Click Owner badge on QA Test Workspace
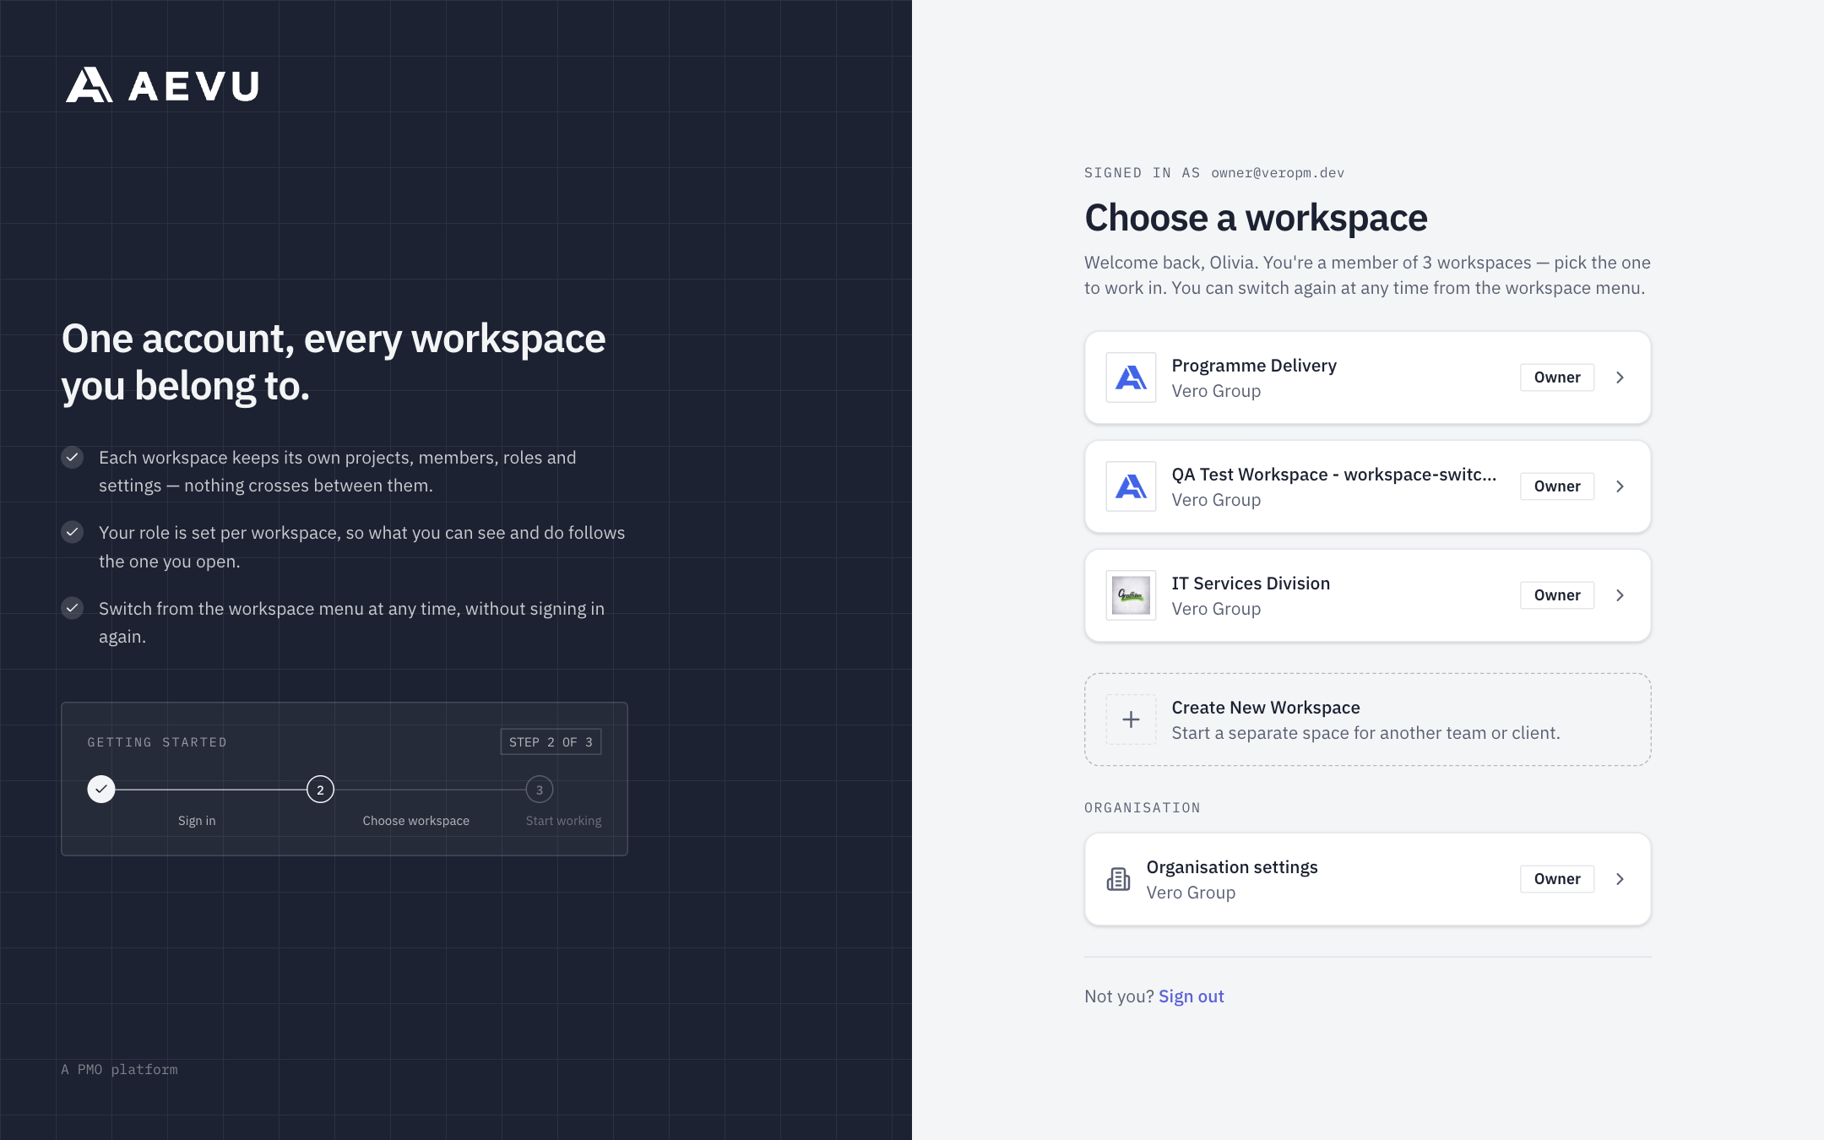1824x1140 pixels. (x=1557, y=486)
